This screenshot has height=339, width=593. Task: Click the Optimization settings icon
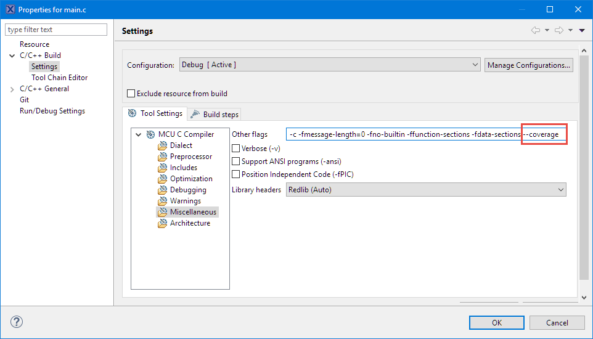pyautogui.click(x=162, y=179)
